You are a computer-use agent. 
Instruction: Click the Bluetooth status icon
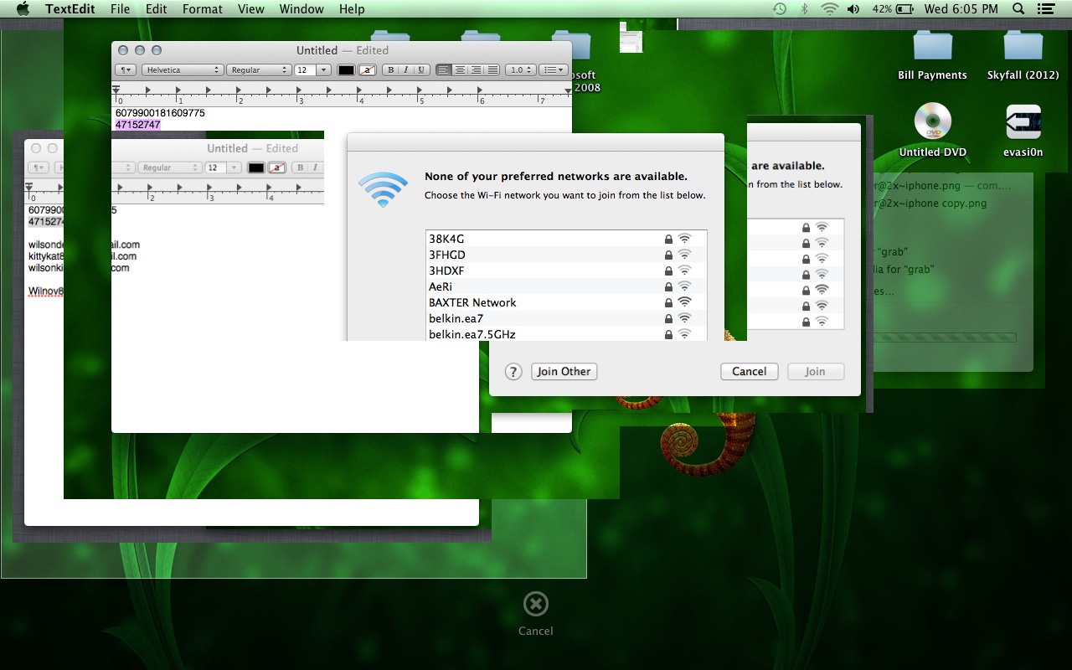(805, 9)
